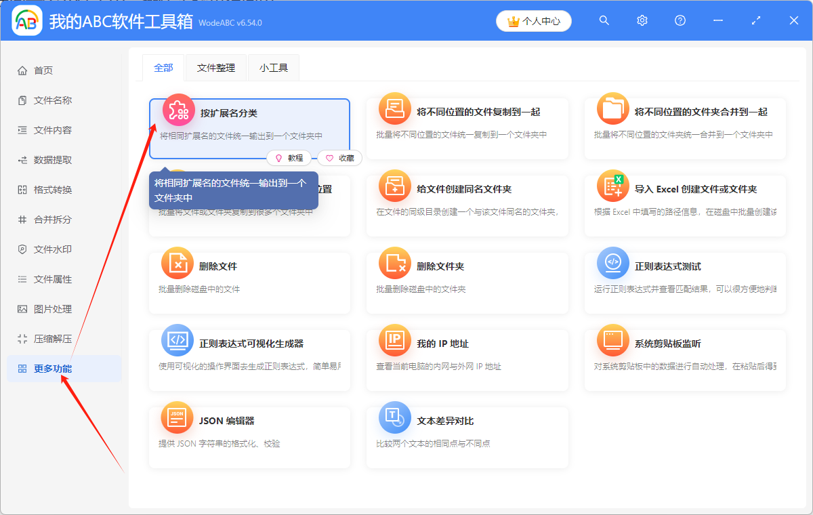The width and height of the screenshot is (813, 515).
Task: Click the 收藏 button to favorite the tool
Action: coord(339,157)
